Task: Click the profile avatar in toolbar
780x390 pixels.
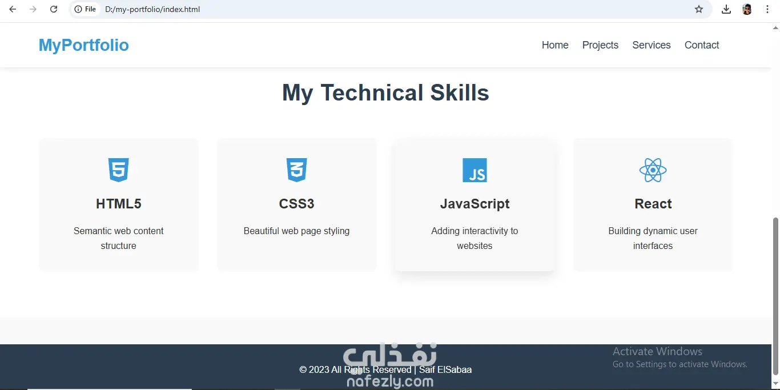Action: 747,9
